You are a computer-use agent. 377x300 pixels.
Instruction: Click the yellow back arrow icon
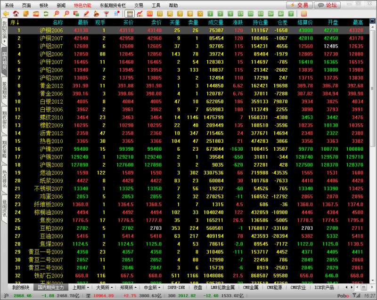point(6,14)
